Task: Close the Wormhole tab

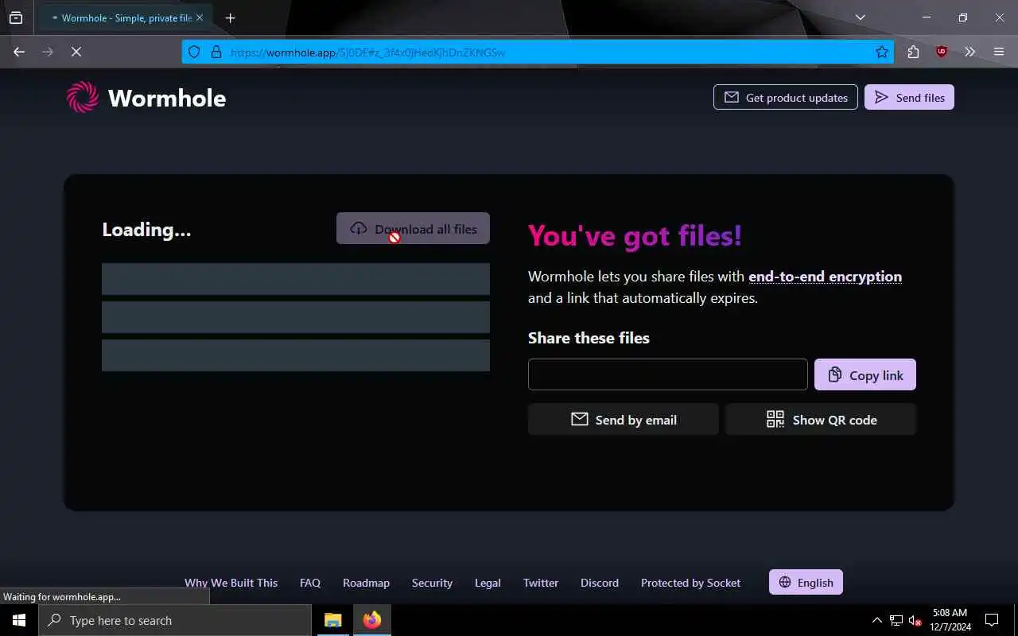Action: tap(199, 17)
